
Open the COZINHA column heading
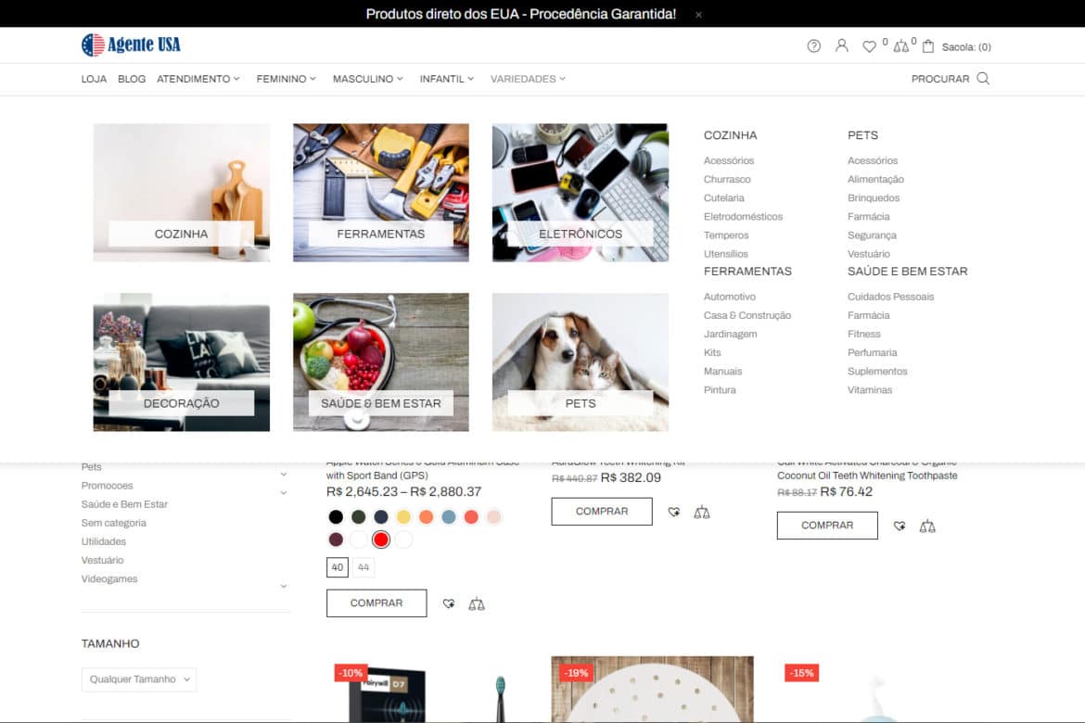point(730,135)
